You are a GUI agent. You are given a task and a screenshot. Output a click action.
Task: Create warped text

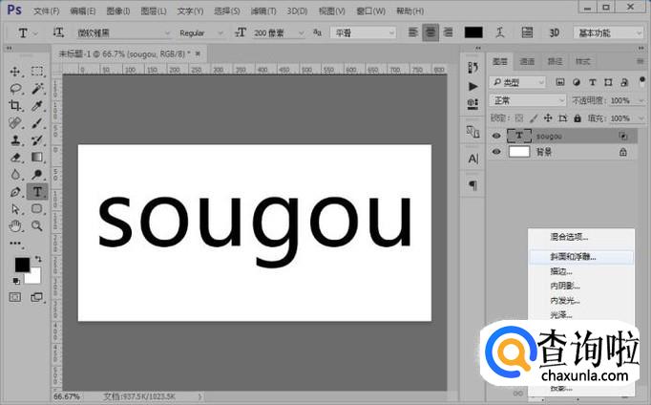[500, 32]
